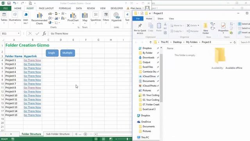Select iCloud Drive in navigation pane

tap(149, 76)
